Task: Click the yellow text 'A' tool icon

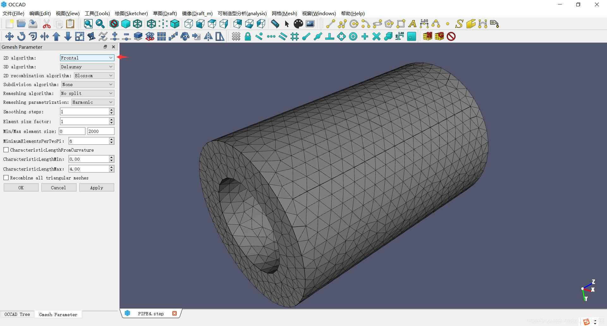Action: 412,24
